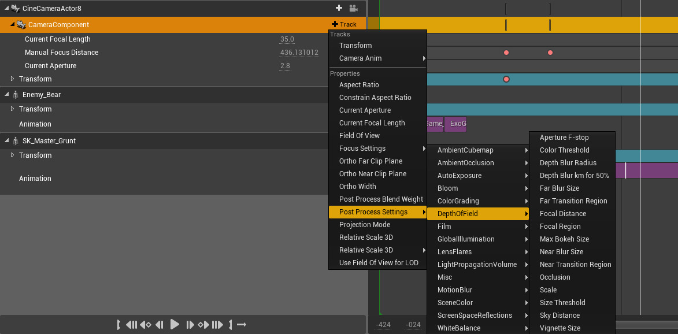The height and width of the screenshot is (334, 678).
Task: Step to the previous keyframe
Action: [x=146, y=325]
